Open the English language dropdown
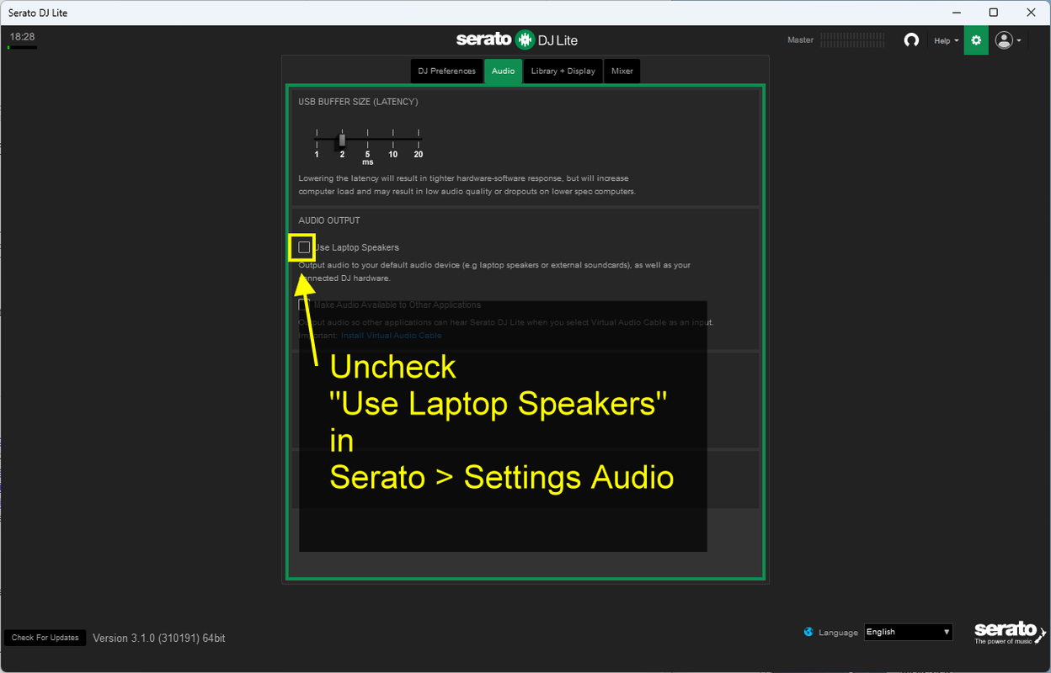 (909, 632)
